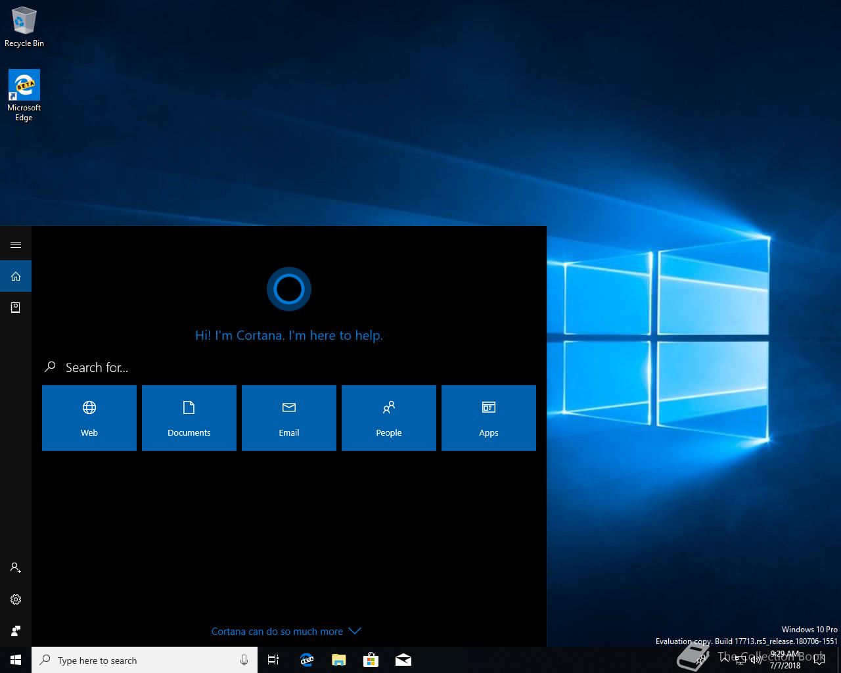The width and height of the screenshot is (841, 673).
Task: Click the network icon in system tray
Action: click(x=740, y=661)
